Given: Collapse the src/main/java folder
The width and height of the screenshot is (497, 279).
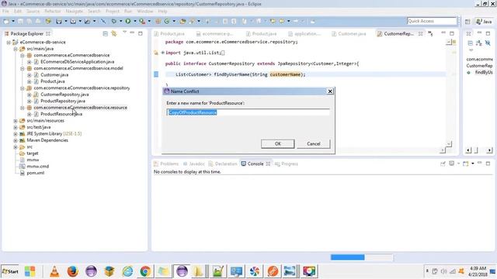Looking at the screenshot, I should click(16, 49).
